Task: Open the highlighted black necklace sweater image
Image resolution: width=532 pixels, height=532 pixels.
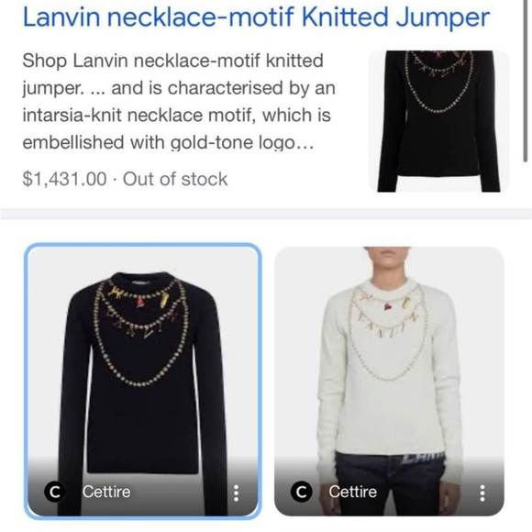Action: pos(143,381)
